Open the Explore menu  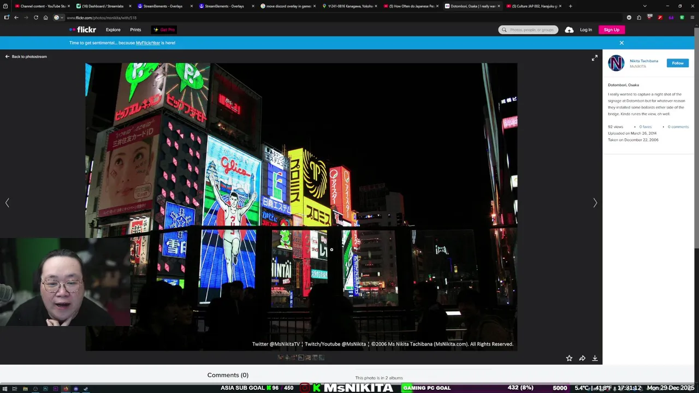[x=113, y=29]
